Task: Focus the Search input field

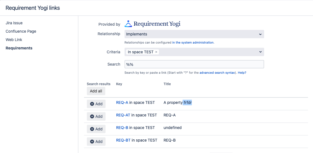Action: tap(194, 64)
